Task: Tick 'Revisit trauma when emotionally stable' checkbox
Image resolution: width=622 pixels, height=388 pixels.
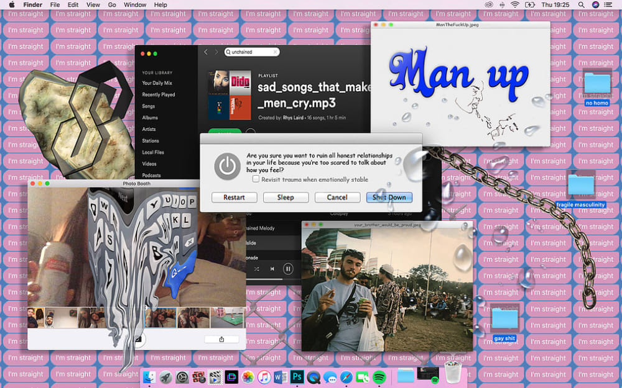Action: tap(256, 179)
